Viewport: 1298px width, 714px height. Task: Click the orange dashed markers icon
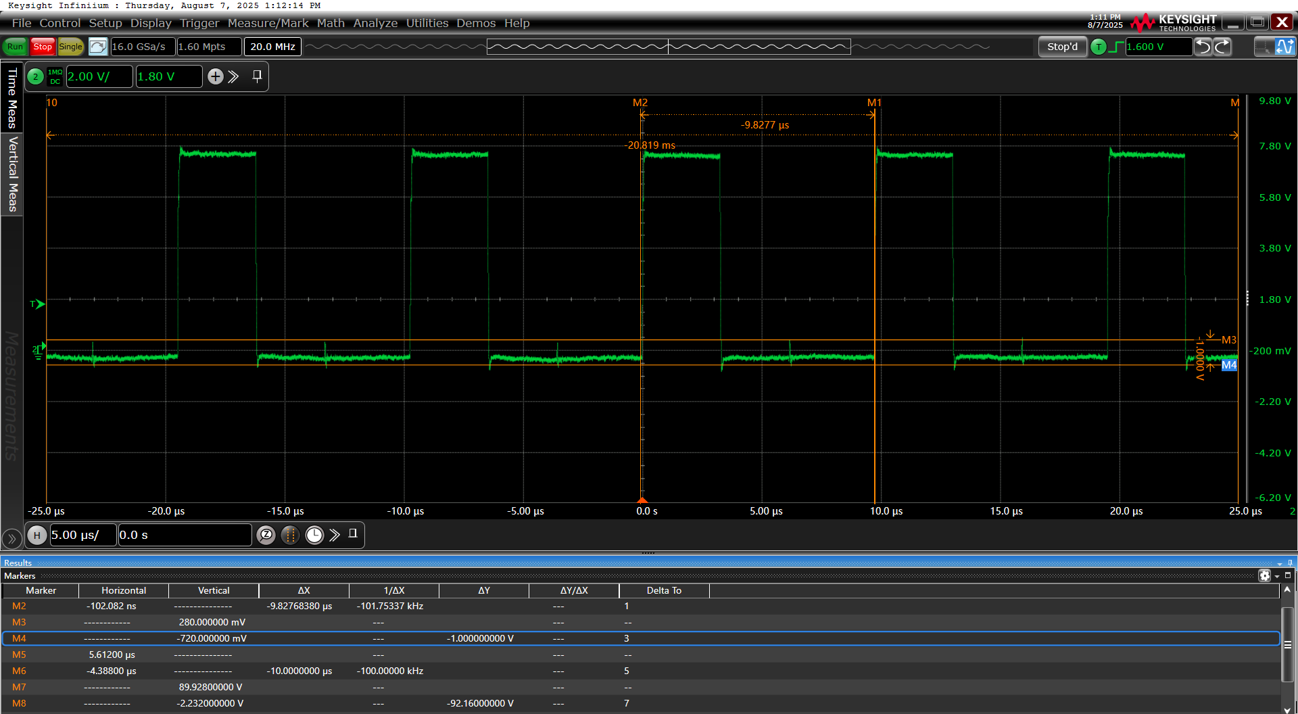coord(290,535)
